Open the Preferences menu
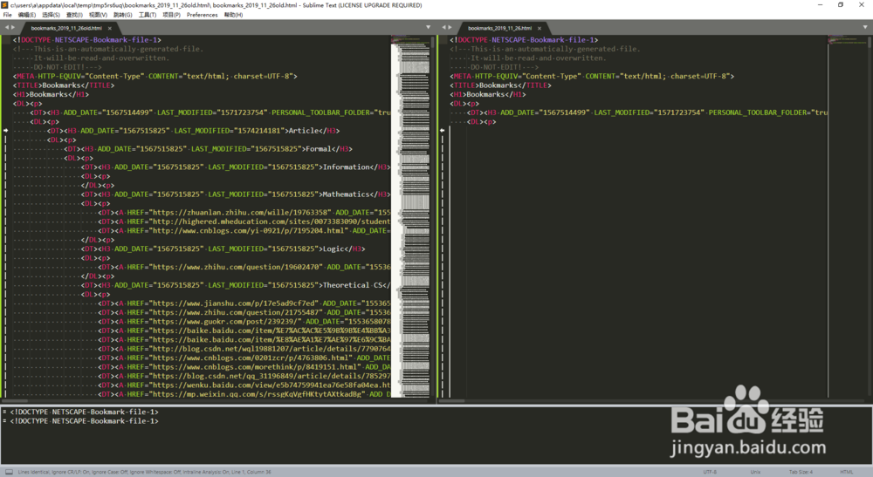 coord(203,15)
